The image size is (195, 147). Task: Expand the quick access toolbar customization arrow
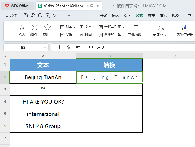coord(69,16)
